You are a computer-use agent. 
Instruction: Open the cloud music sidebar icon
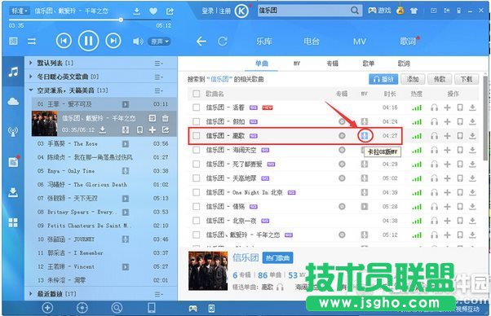coord(13,102)
